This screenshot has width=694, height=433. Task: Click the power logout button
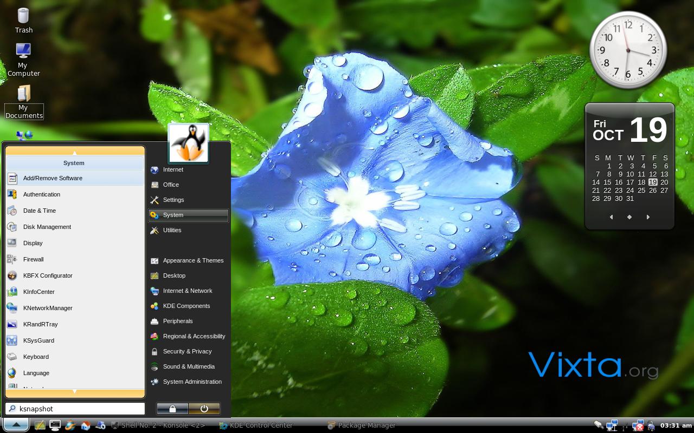click(x=204, y=409)
